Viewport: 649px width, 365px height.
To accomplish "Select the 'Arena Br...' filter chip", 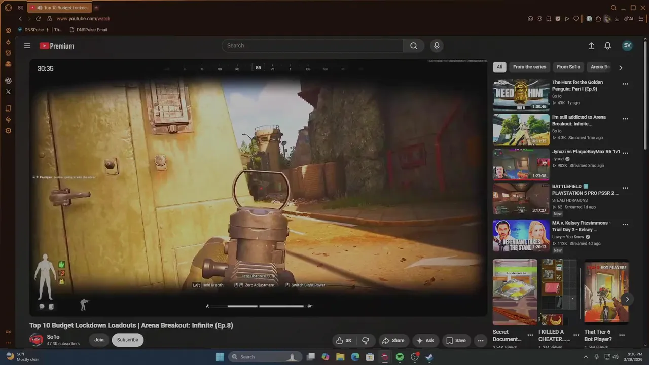I will tap(600, 67).
